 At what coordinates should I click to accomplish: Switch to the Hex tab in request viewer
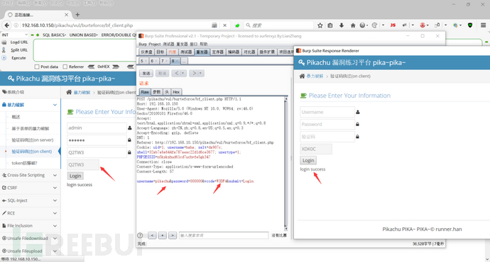tap(176, 92)
